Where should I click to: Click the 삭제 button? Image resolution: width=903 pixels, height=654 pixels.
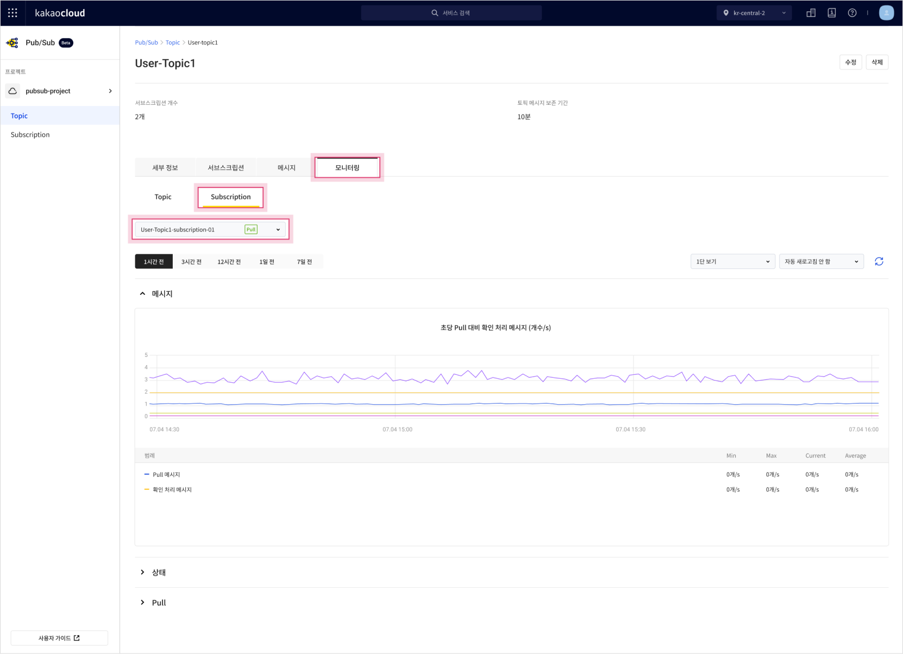877,62
